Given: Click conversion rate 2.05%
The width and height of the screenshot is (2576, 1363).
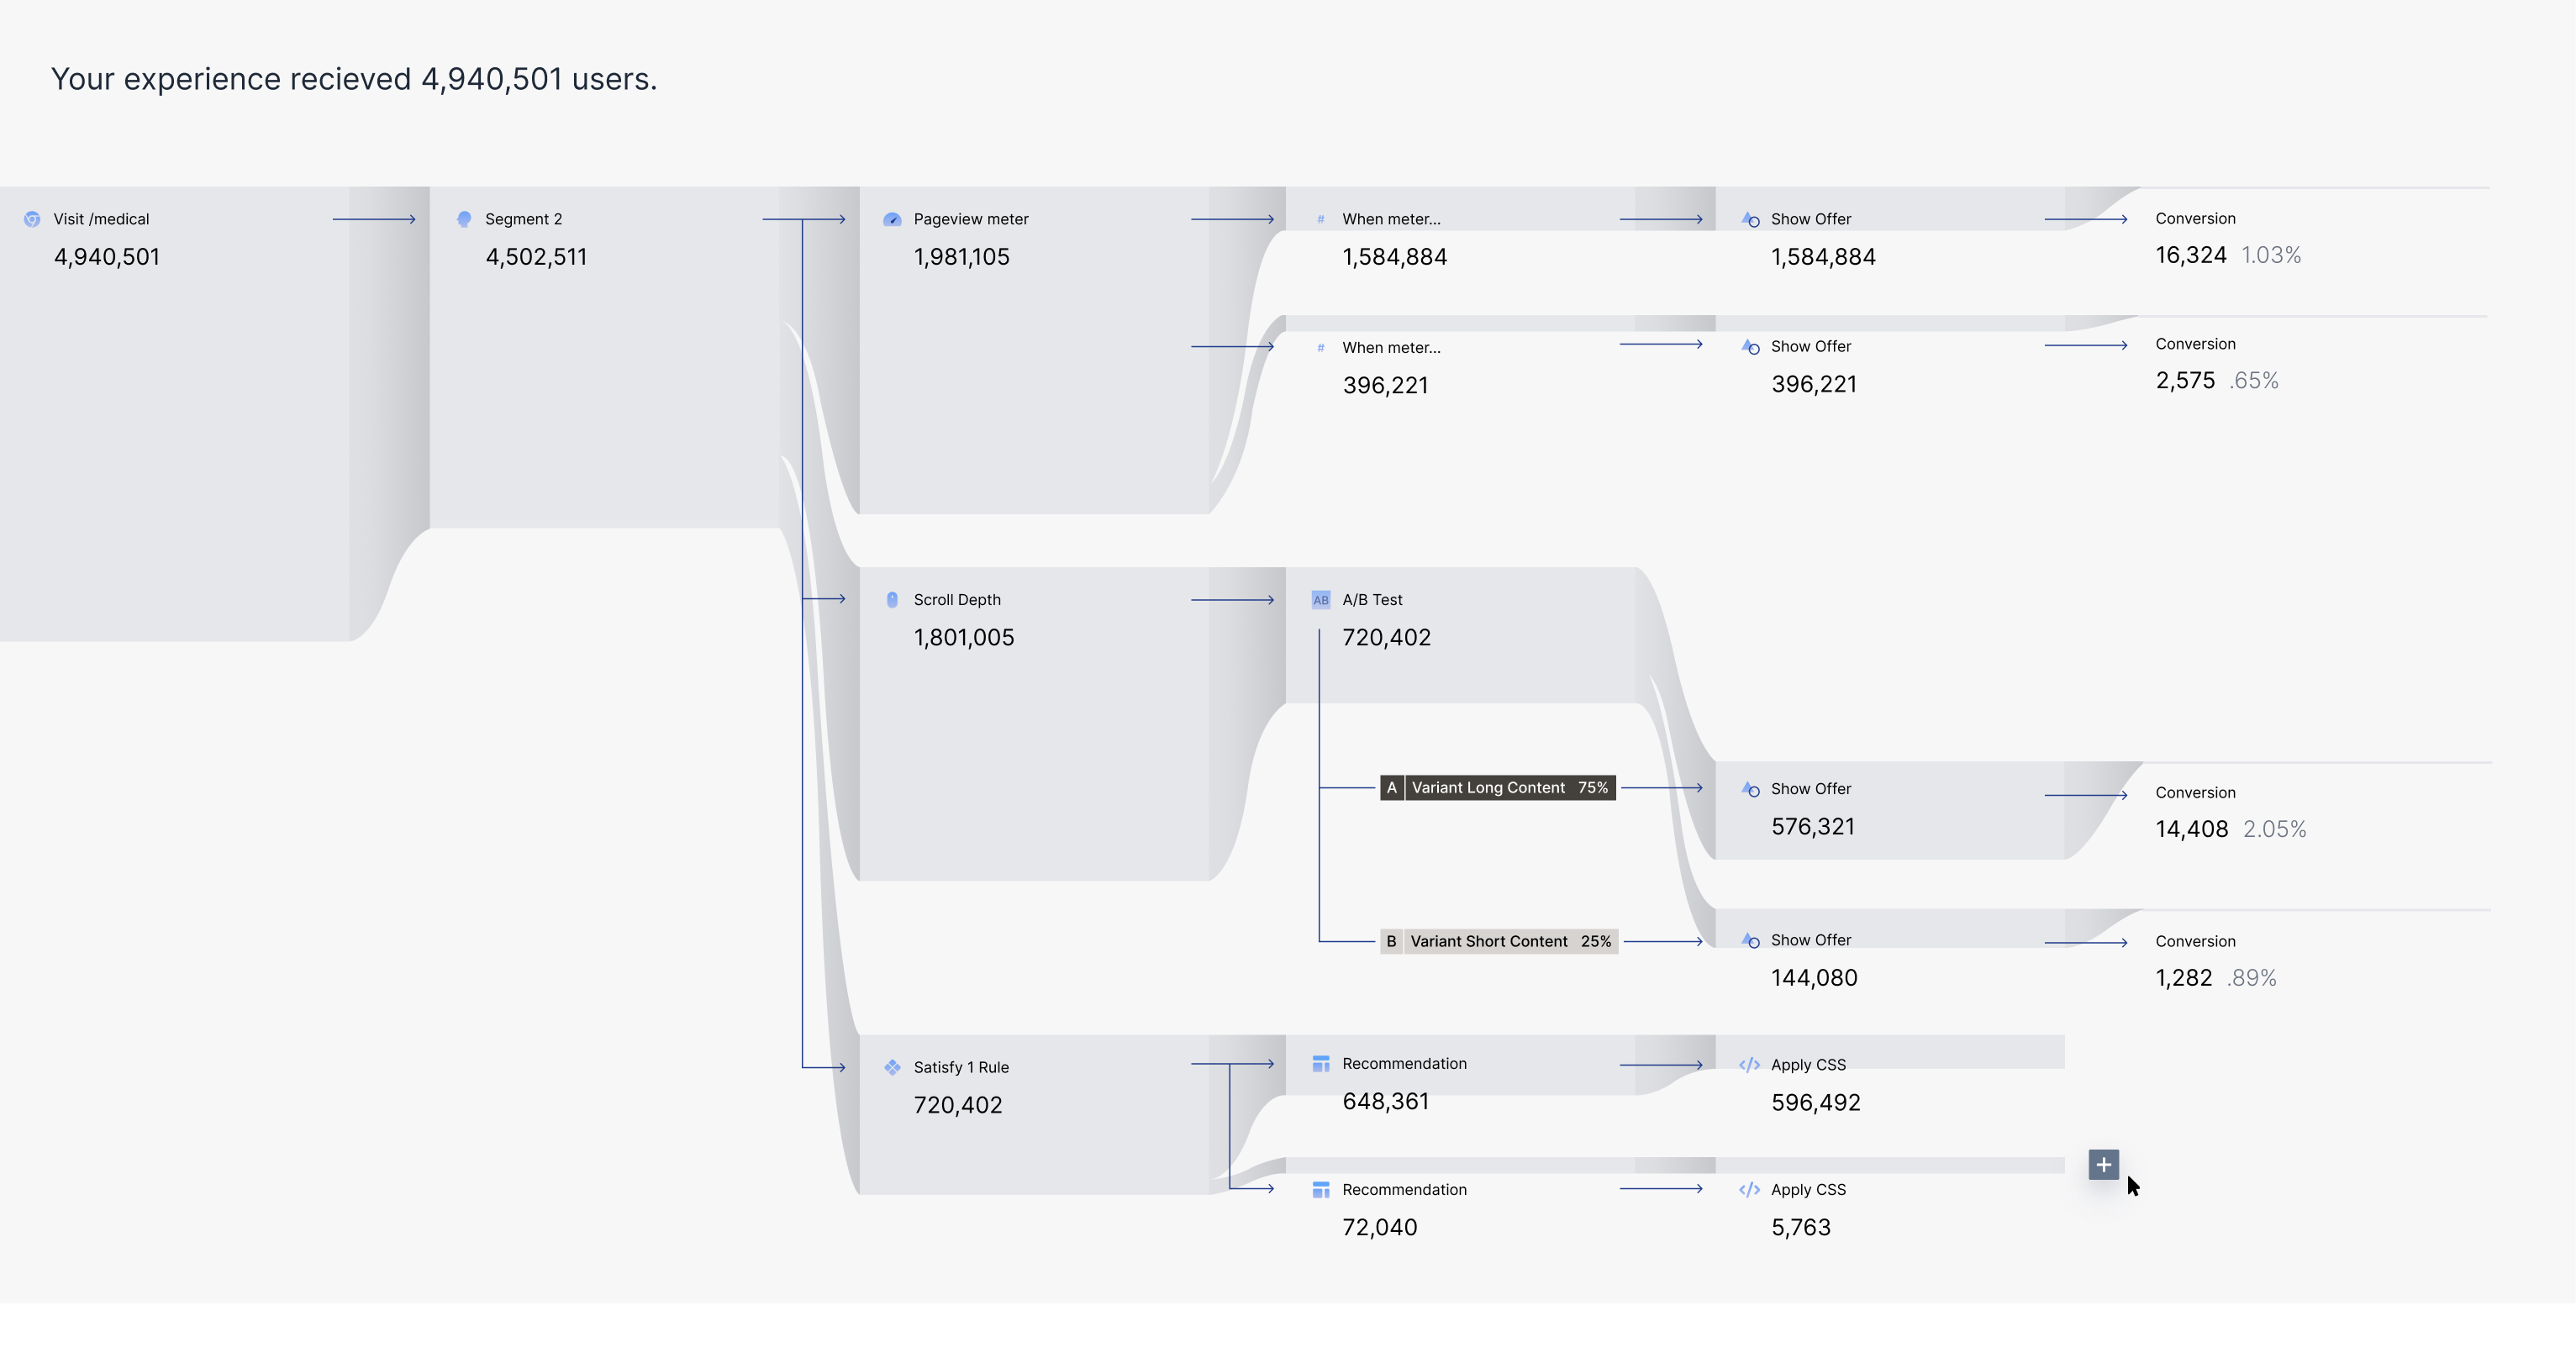Looking at the screenshot, I should (x=2274, y=829).
